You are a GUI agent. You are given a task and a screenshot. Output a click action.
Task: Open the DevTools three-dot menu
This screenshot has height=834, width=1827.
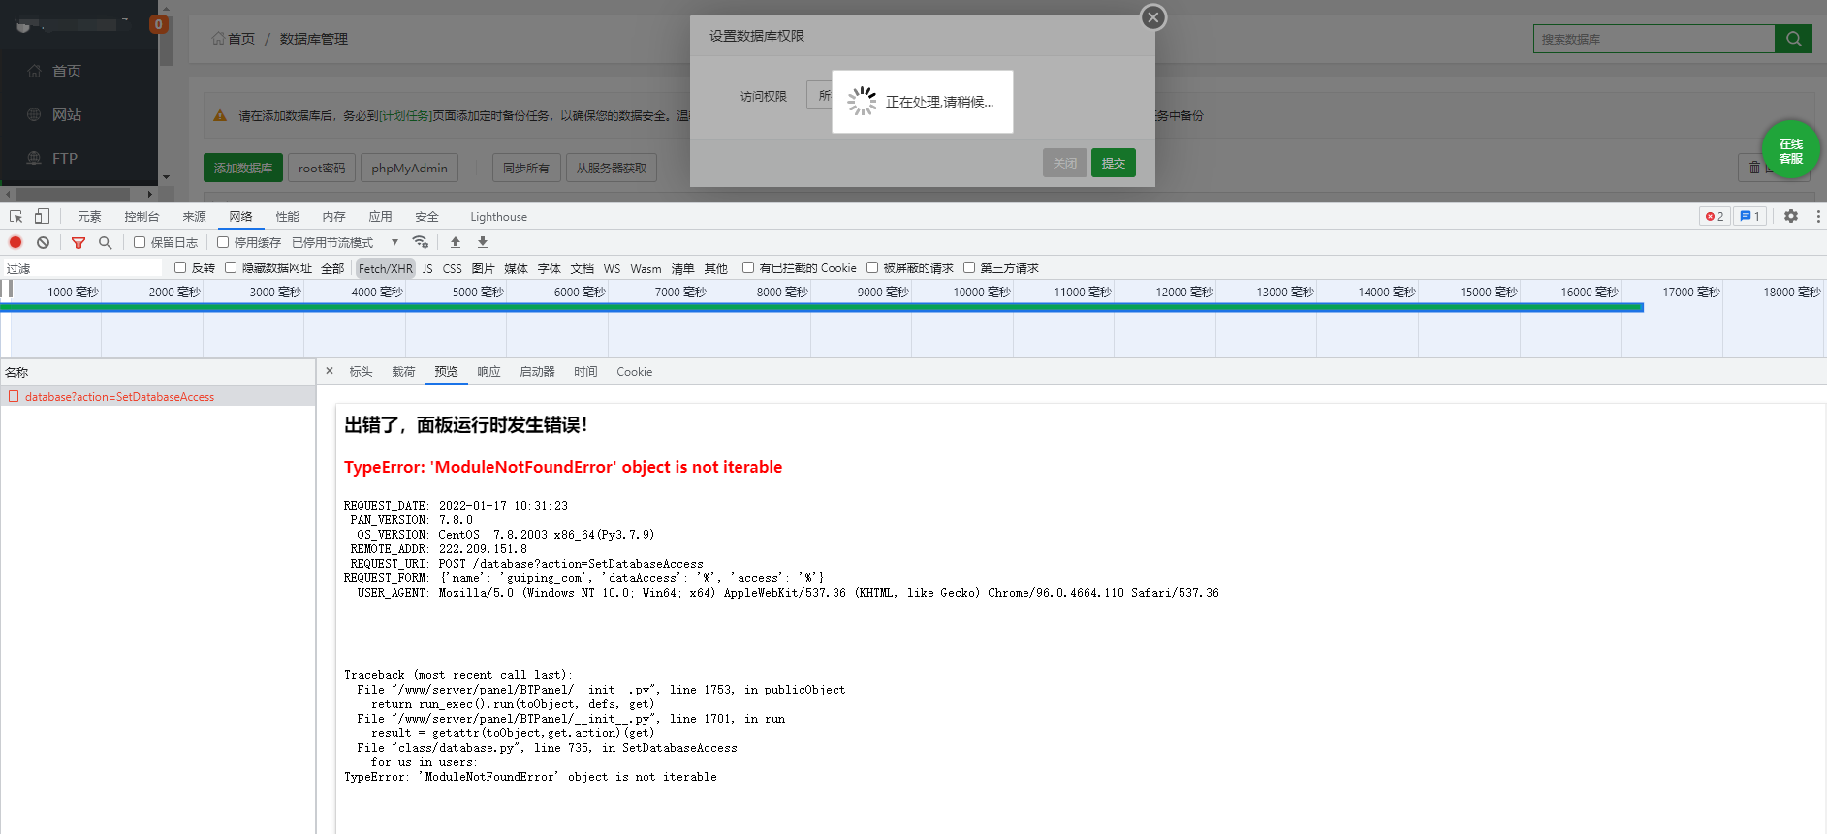[x=1818, y=216]
